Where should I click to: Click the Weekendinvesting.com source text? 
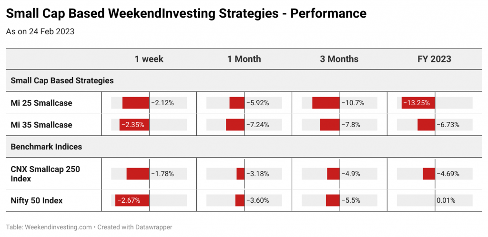click(x=58, y=227)
